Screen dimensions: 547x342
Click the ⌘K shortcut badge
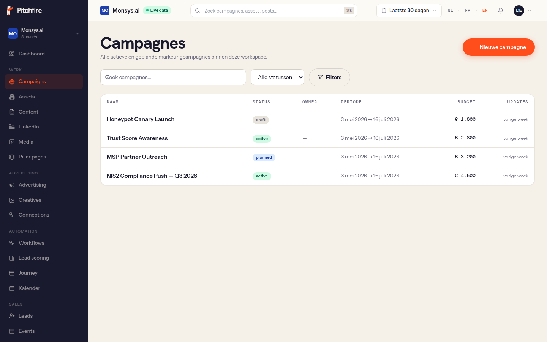(x=349, y=11)
